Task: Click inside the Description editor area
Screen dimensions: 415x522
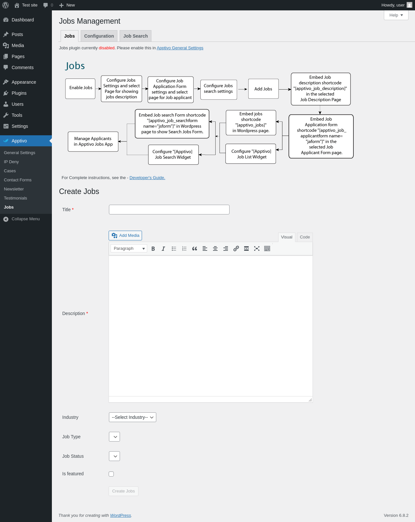Action: pyautogui.click(x=211, y=326)
